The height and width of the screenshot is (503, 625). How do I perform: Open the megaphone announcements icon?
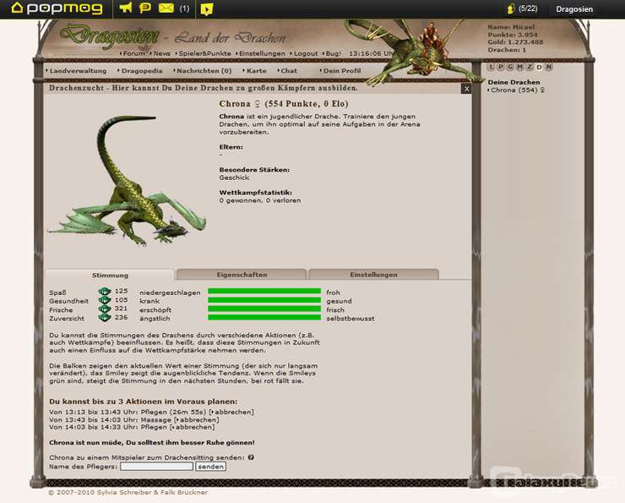(x=126, y=8)
